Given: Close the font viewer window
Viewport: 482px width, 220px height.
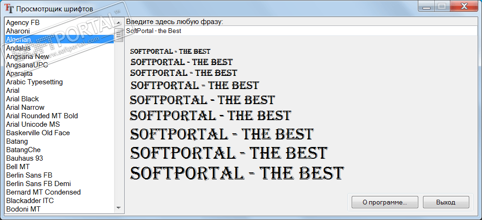Looking at the screenshot, I should [x=465, y=6].
